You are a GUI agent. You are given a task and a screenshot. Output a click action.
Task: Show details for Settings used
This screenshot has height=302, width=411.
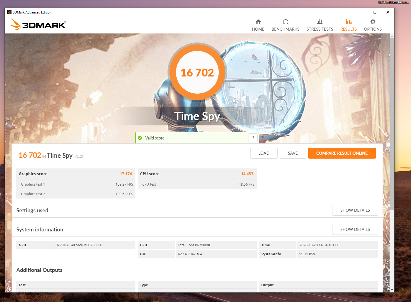355,210
